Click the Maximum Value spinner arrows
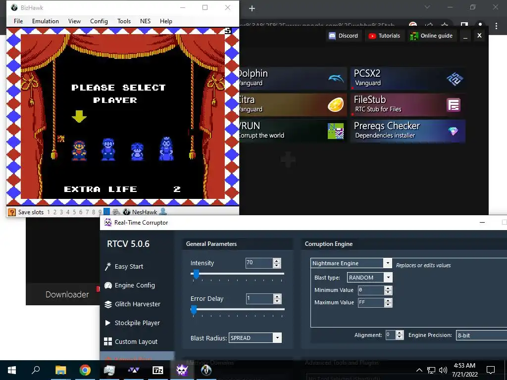 (x=388, y=302)
